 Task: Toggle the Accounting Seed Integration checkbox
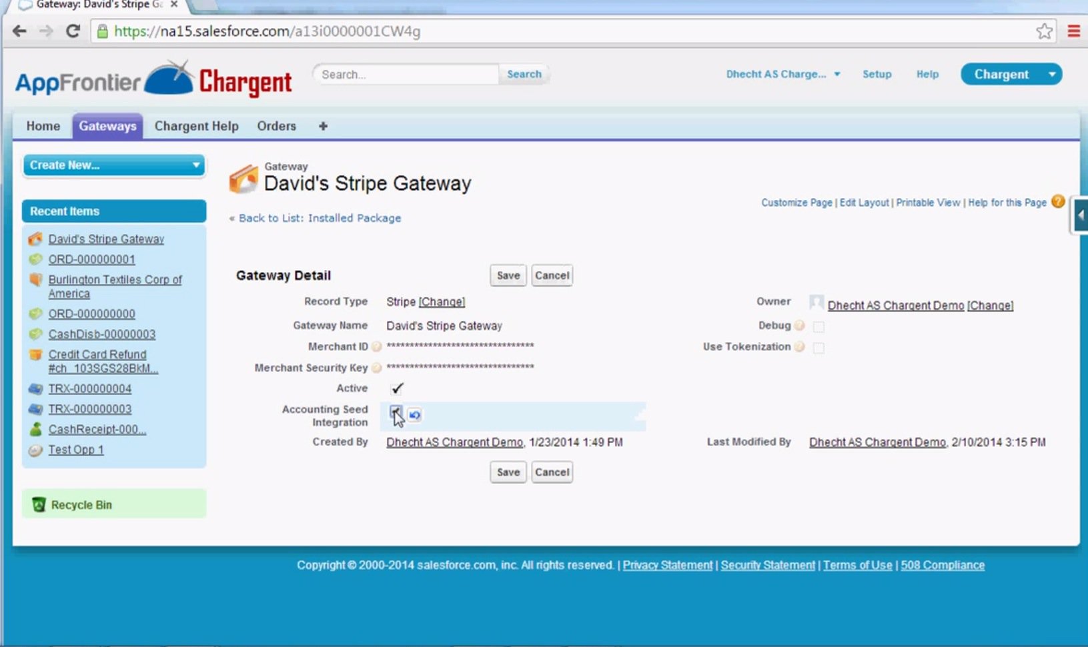396,412
